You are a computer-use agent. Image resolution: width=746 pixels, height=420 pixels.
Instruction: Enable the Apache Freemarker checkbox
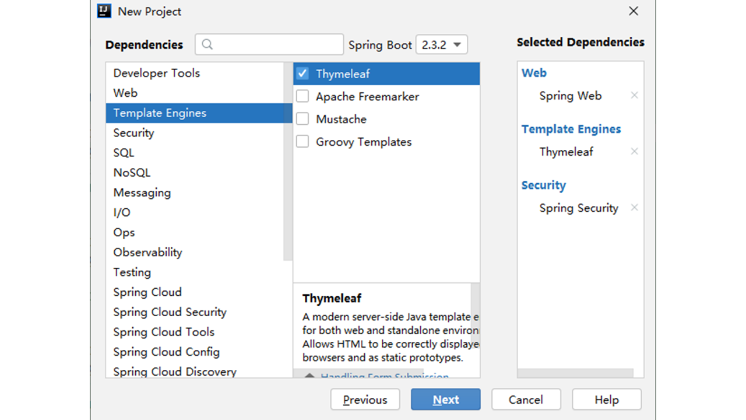(x=302, y=96)
